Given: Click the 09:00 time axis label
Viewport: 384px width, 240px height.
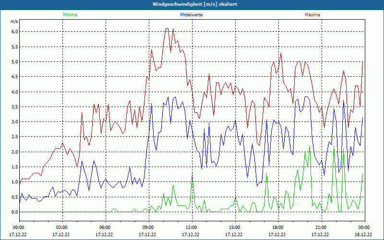Looking at the screenshot, I should [147, 228].
